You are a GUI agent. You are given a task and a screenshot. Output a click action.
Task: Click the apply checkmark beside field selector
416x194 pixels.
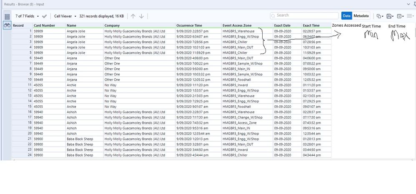pyautogui.click(x=44, y=16)
